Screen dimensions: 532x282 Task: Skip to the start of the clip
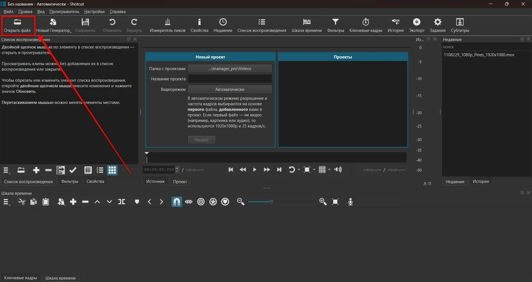[x=231, y=170]
